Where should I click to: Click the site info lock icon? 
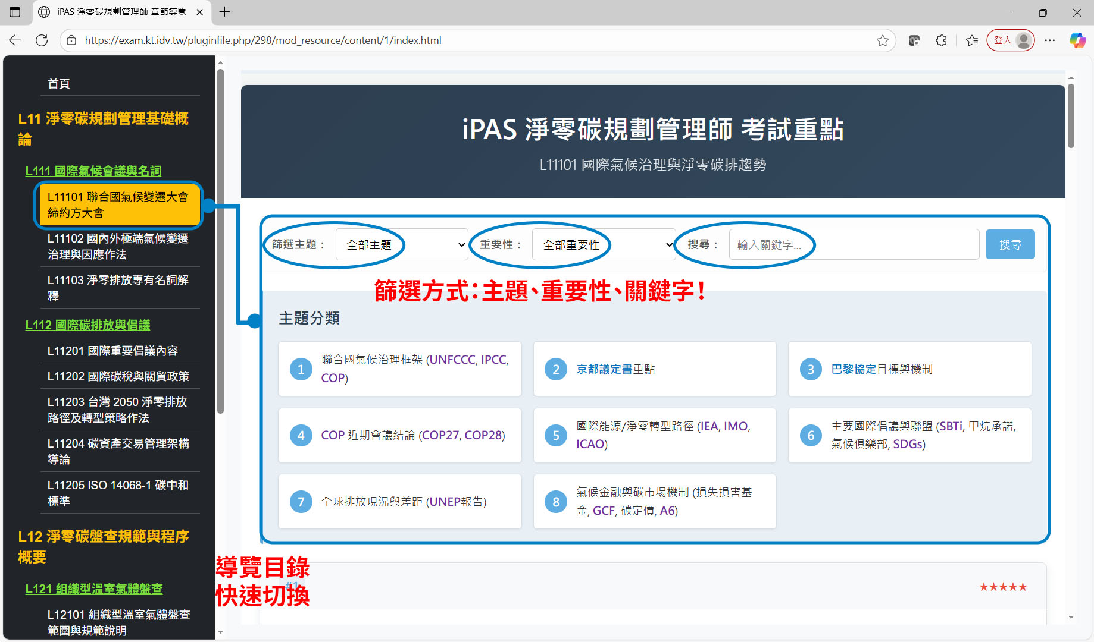(x=71, y=40)
